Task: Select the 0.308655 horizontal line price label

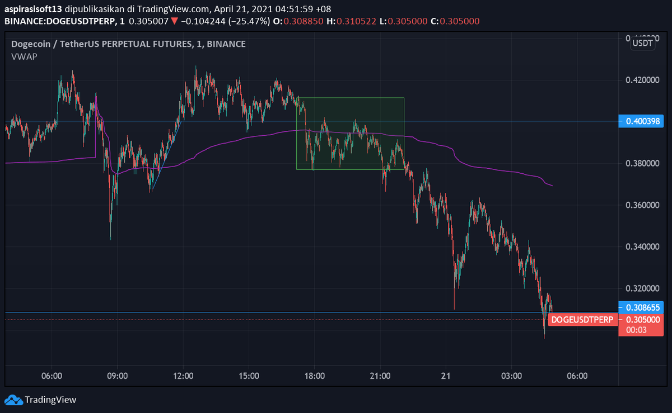Action: pos(641,307)
